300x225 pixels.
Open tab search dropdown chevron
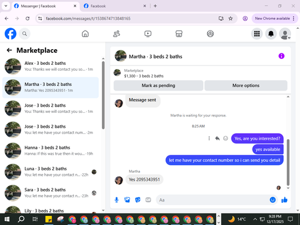click(x=6, y=6)
